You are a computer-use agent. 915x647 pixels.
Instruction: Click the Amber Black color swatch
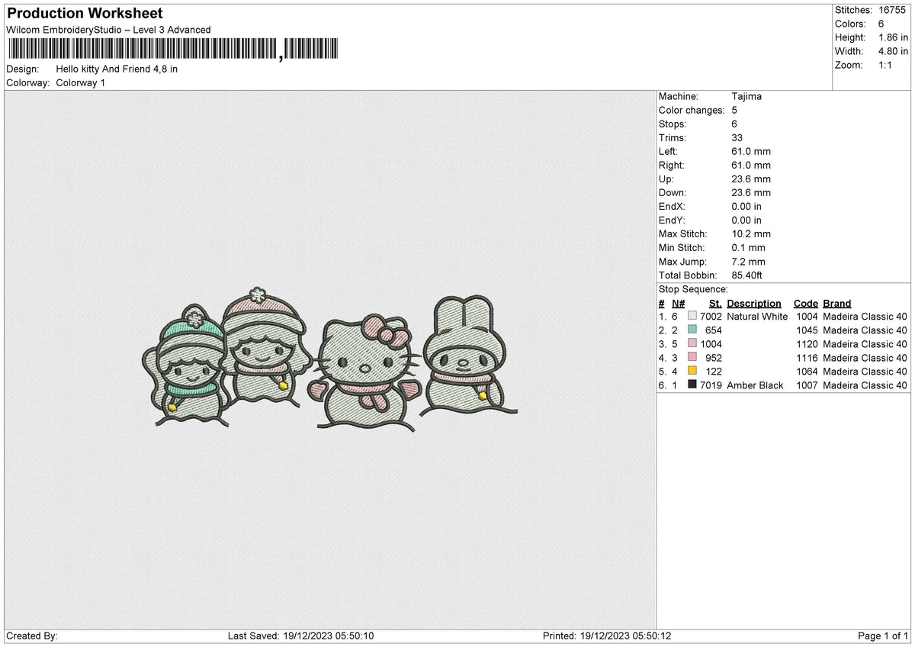(x=692, y=385)
